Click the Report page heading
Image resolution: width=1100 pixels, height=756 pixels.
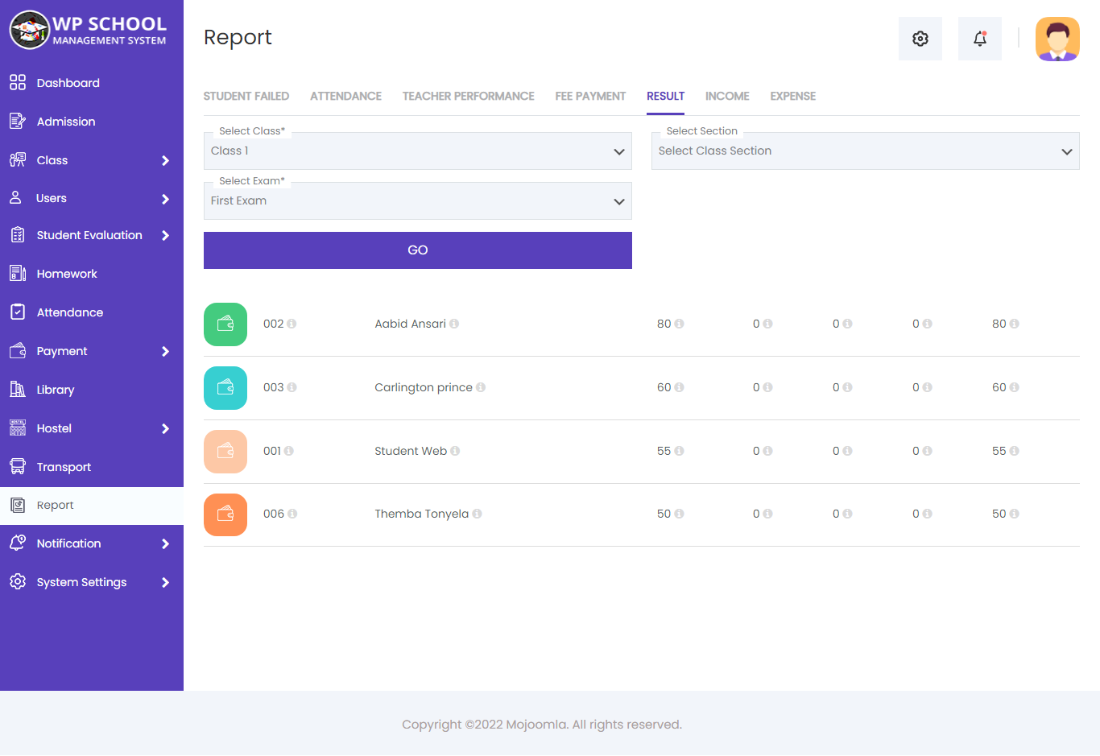pos(238,37)
